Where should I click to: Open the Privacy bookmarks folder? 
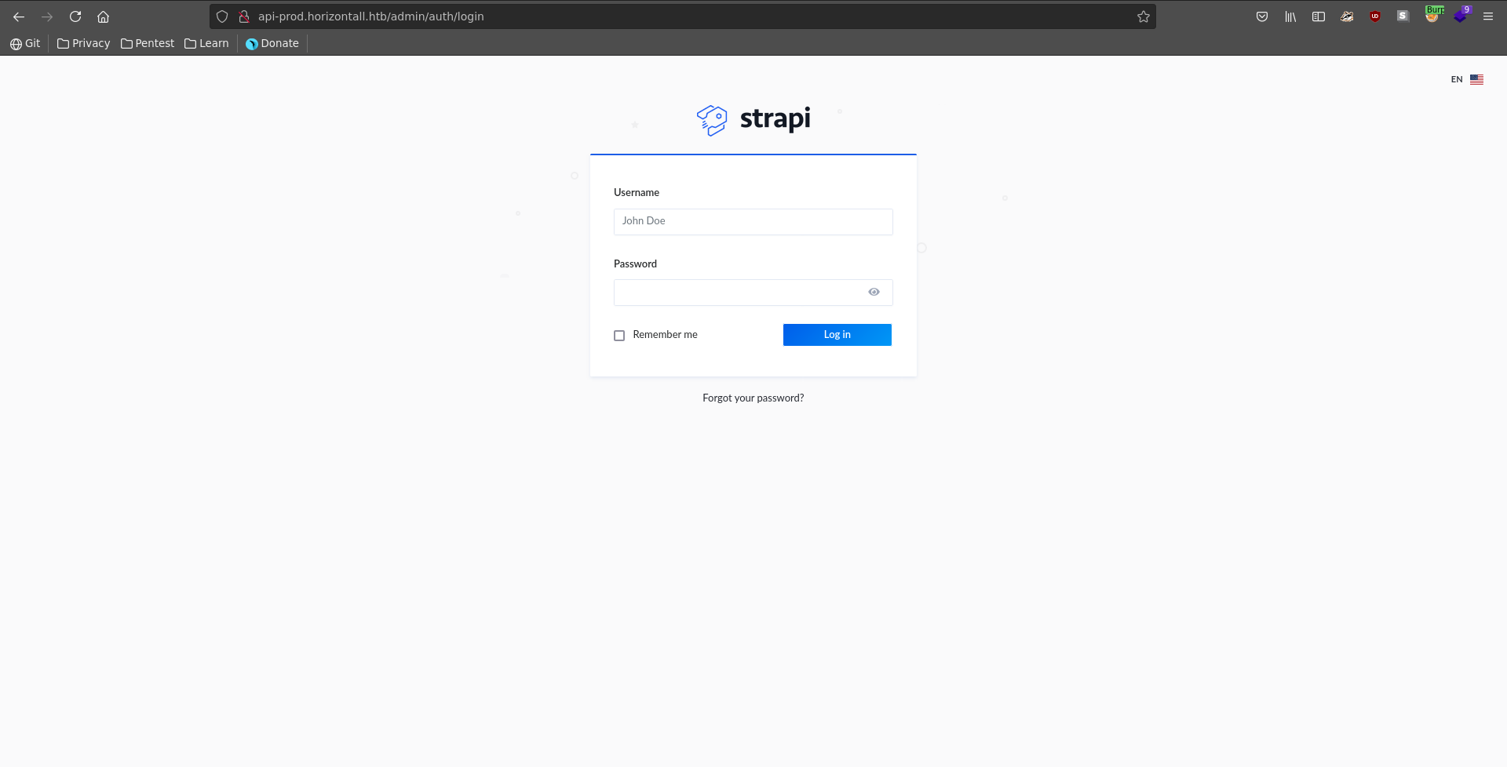coord(83,43)
